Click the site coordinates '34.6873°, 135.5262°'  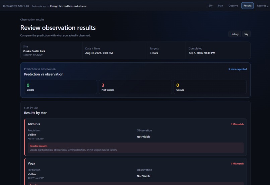33,55
